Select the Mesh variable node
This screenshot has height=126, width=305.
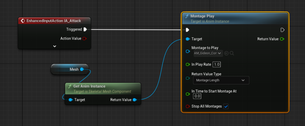pyautogui.click(x=70, y=69)
